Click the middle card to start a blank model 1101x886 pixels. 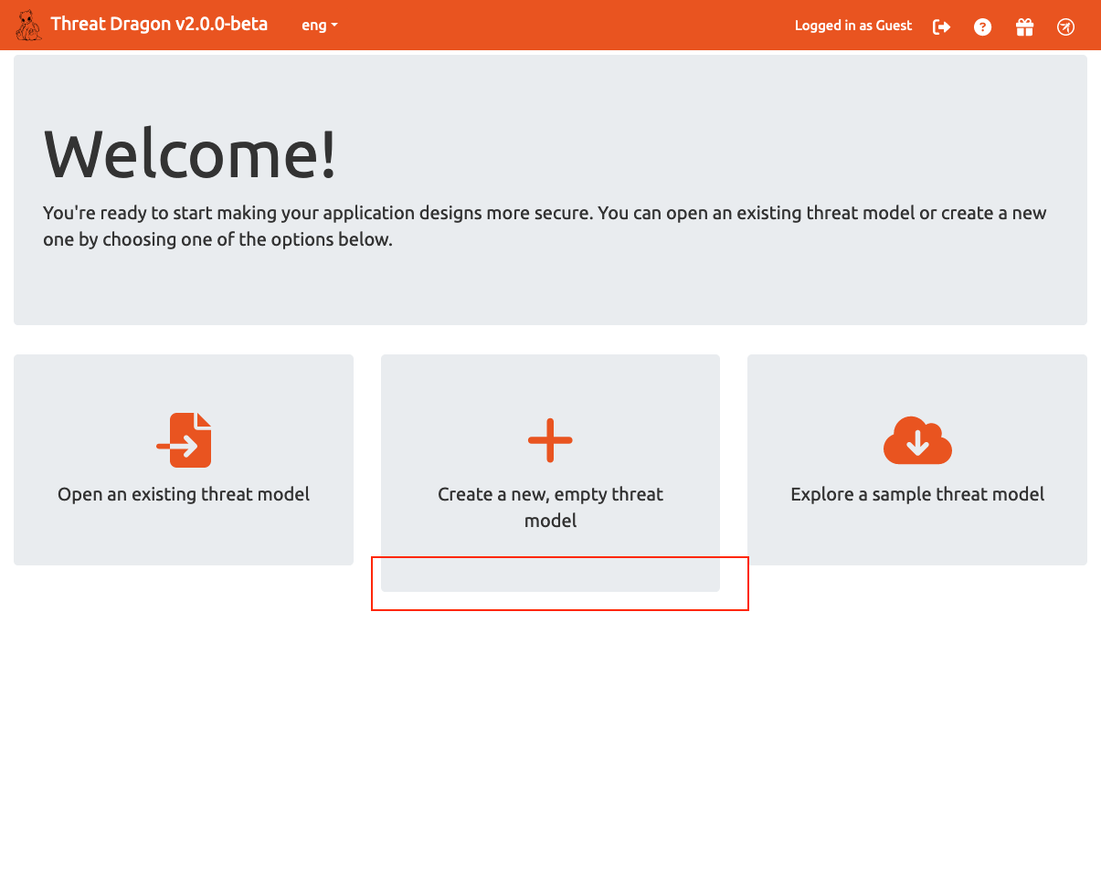[550, 472]
